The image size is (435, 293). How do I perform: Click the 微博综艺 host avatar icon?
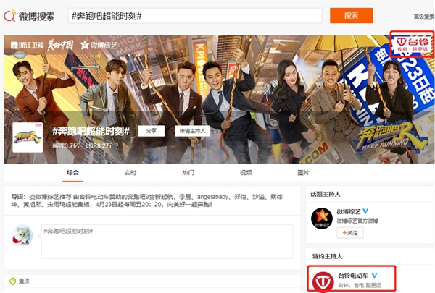pos(322,218)
